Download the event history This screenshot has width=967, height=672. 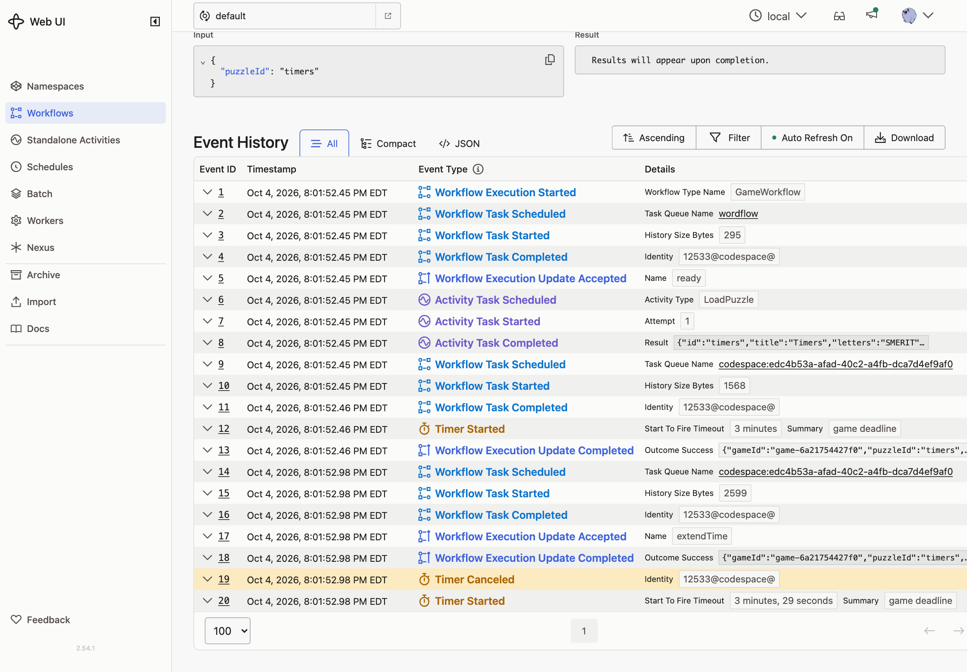(904, 138)
